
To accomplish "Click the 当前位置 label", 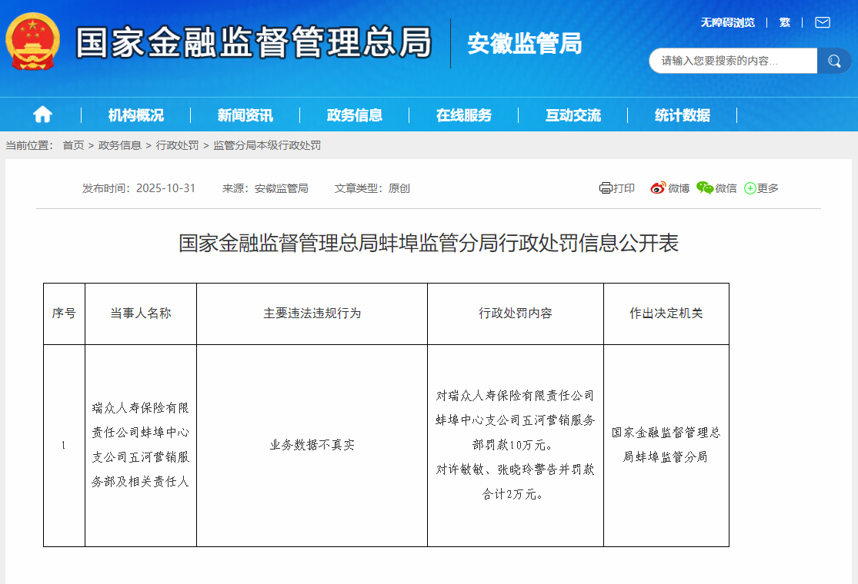I will [x=29, y=145].
